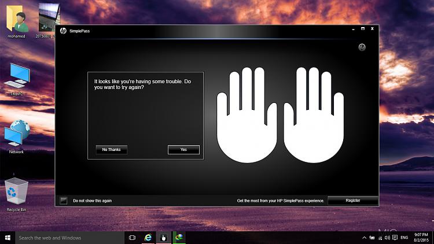Screen dimensions: 434x244
Task: Launch Microsoft Edge from the taskbar
Action: point(148,238)
